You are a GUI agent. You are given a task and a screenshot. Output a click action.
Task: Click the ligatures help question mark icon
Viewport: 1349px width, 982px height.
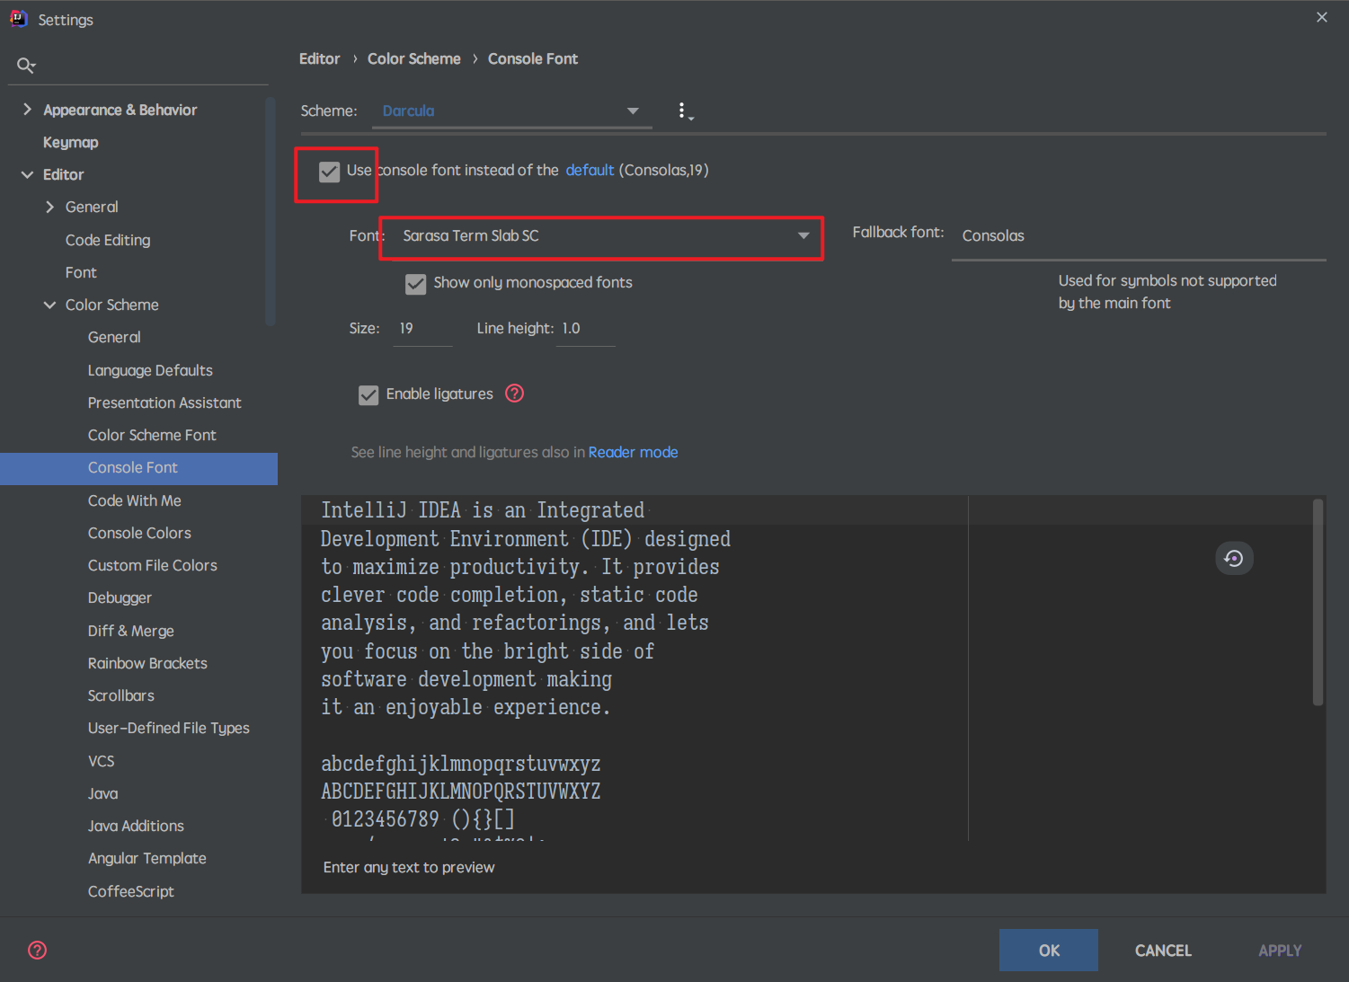[514, 394]
